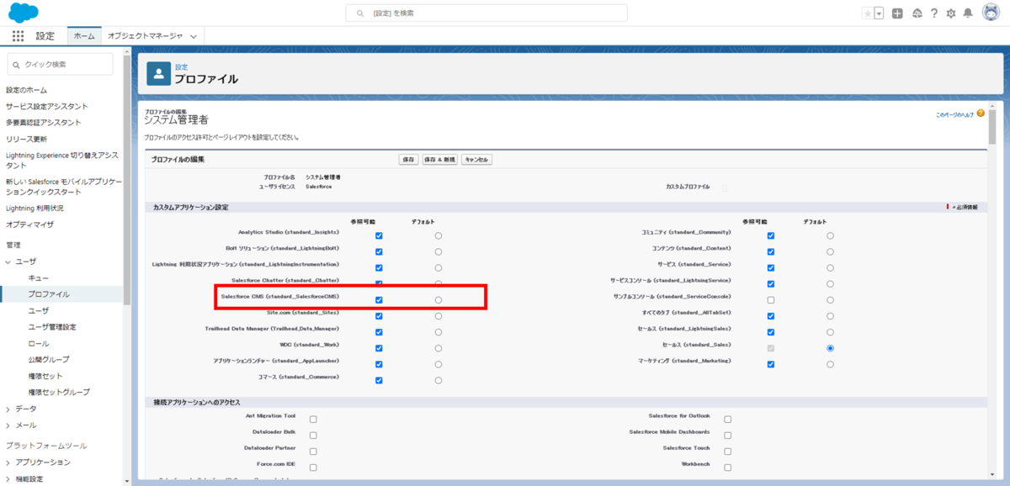Open the user avatar profile menu
The image size is (1010, 486).
click(990, 13)
